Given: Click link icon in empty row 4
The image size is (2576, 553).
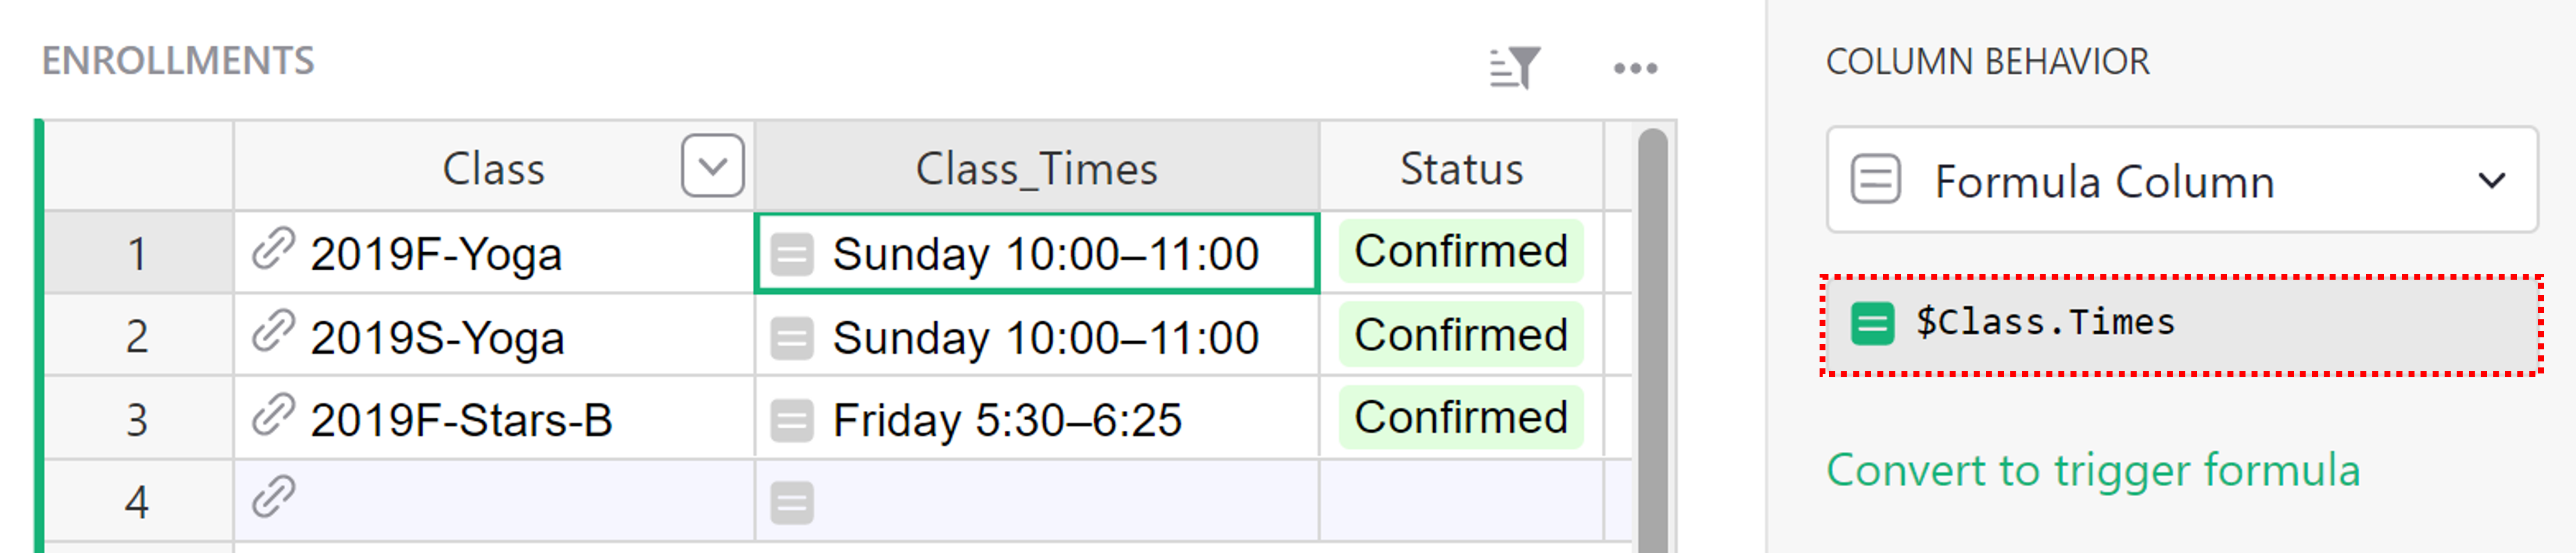Looking at the screenshot, I should 273,497.
